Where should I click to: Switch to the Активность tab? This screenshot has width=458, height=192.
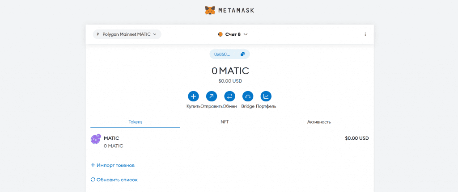pos(319,122)
